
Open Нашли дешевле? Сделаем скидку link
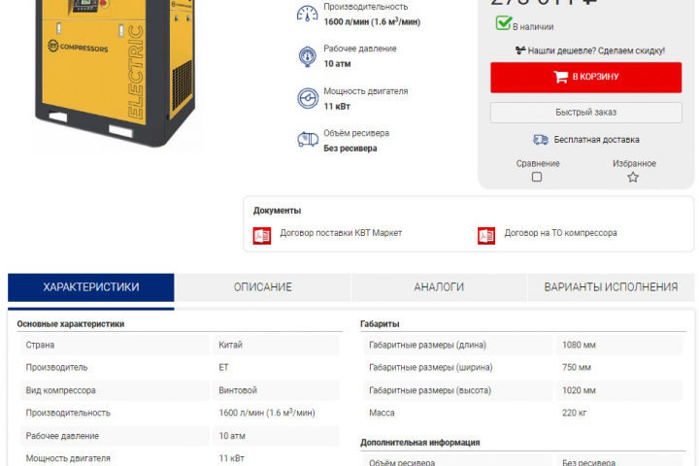click(x=596, y=50)
